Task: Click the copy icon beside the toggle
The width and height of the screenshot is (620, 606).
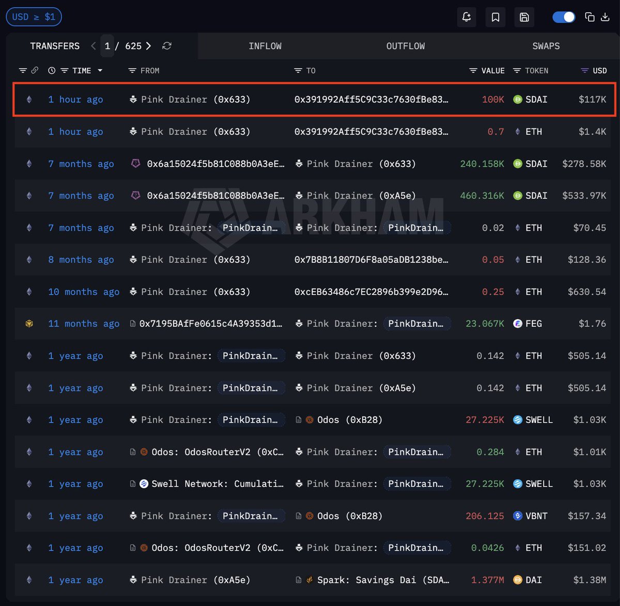Action: click(590, 17)
